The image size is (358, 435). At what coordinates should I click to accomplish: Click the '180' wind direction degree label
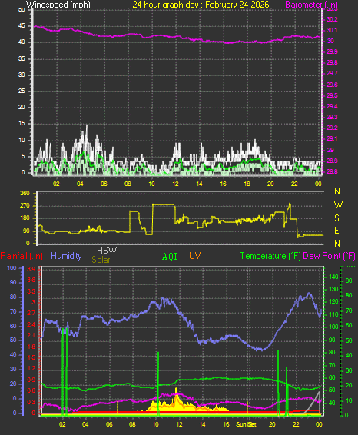tap(25, 218)
